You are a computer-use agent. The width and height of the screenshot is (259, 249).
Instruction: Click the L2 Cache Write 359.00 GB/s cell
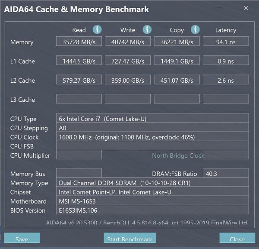coord(128,80)
